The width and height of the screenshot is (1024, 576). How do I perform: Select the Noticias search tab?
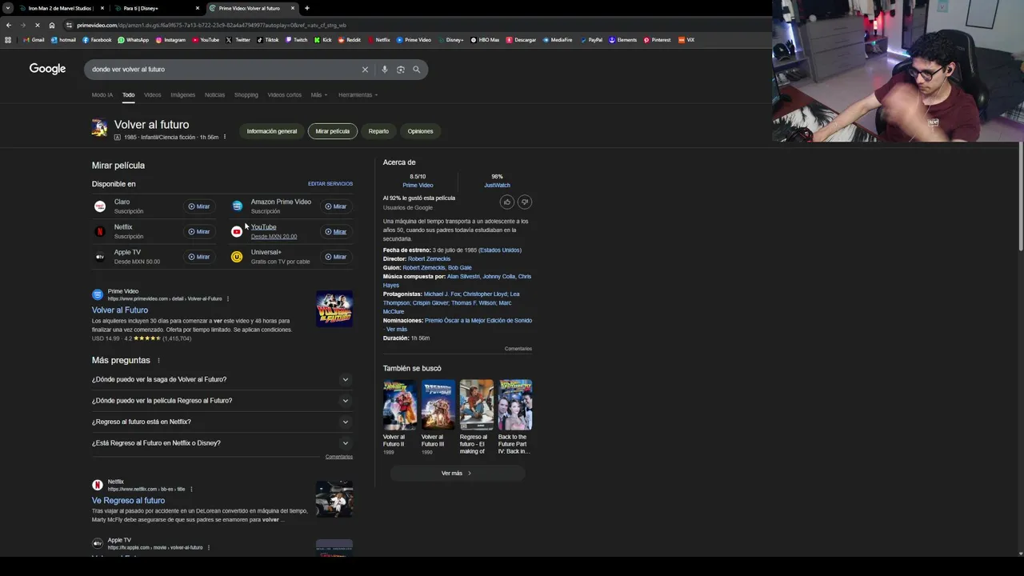[214, 94]
